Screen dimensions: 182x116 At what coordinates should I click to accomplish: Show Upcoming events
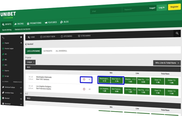click(66, 36)
